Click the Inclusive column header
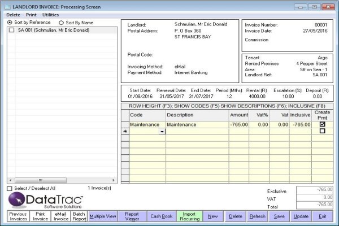The height and width of the screenshot is (226, 339). point(300,115)
